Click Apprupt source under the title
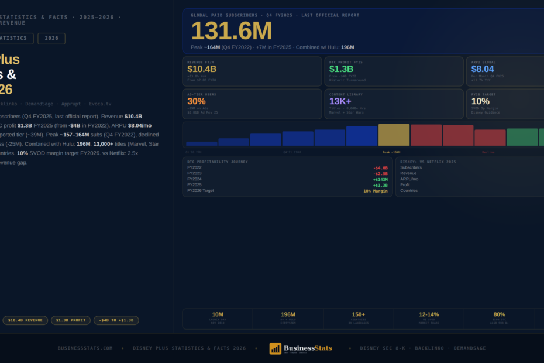The height and width of the screenshot is (363, 544). (x=71, y=104)
